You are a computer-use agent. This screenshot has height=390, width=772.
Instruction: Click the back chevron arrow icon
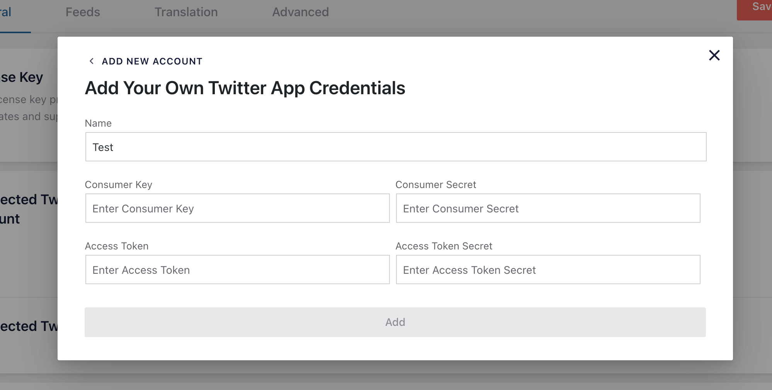click(x=92, y=61)
